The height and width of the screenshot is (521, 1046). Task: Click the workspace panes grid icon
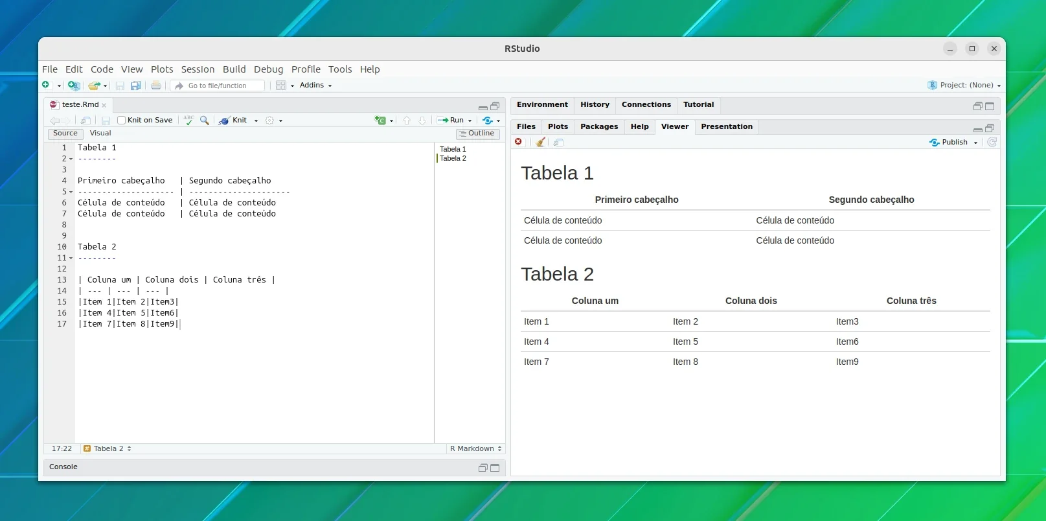click(281, 85)
